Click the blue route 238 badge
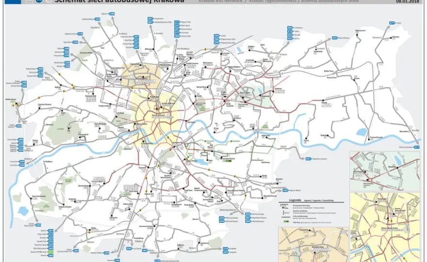 click(67, 63)
